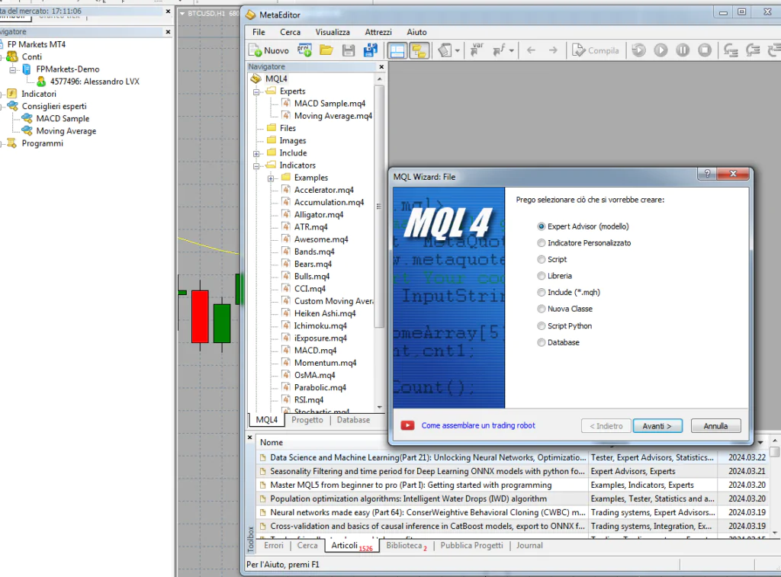Open the functions list dropdown arrow
Image resolution: width=781 pixels, height=577 pixels.
pyautogui.click(x=512, y=51)
